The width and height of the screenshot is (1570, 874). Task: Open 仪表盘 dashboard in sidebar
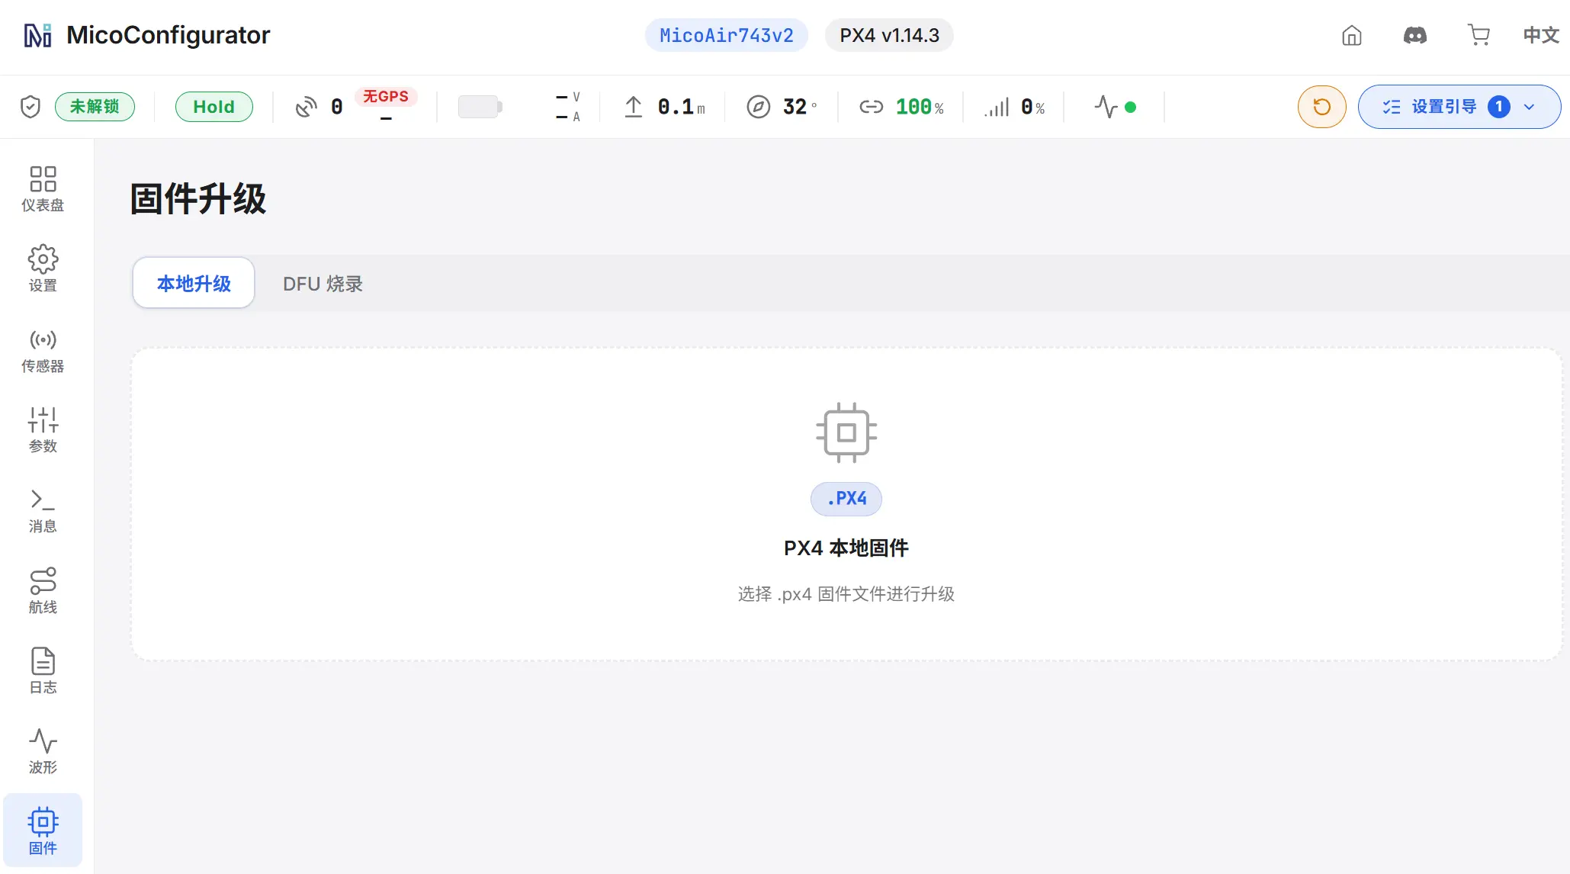click(x=43, y=189)
